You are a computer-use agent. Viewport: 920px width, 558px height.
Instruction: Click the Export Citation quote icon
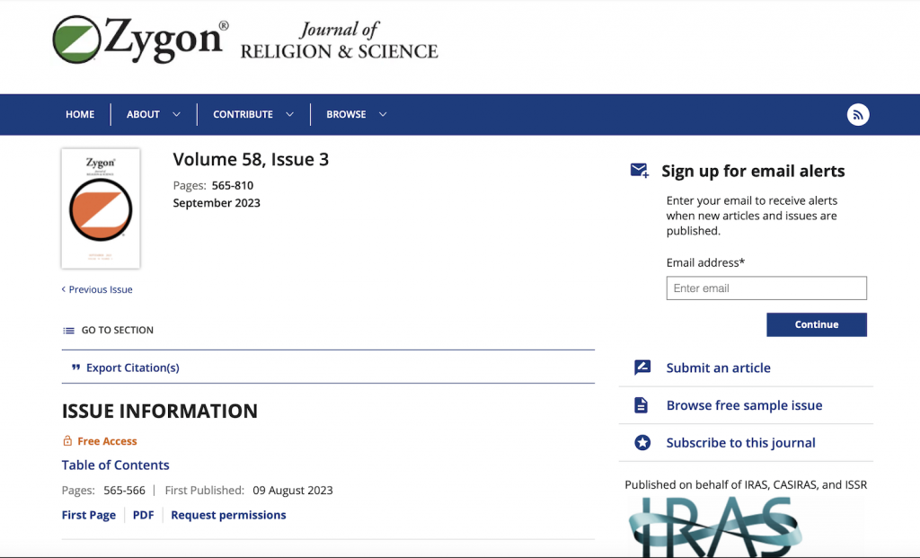(76, 368)
